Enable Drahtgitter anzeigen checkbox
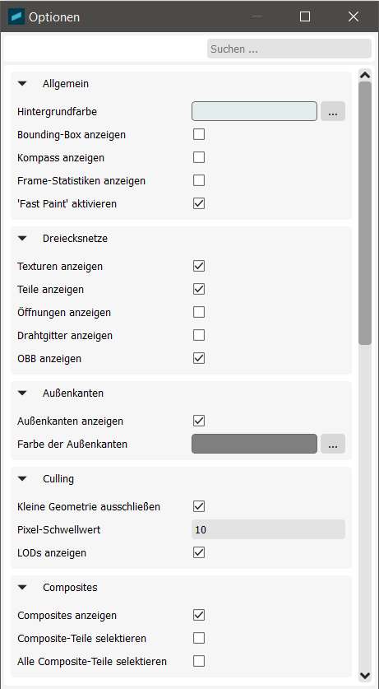Screen dimensions: 379x689 coord(199,335)
